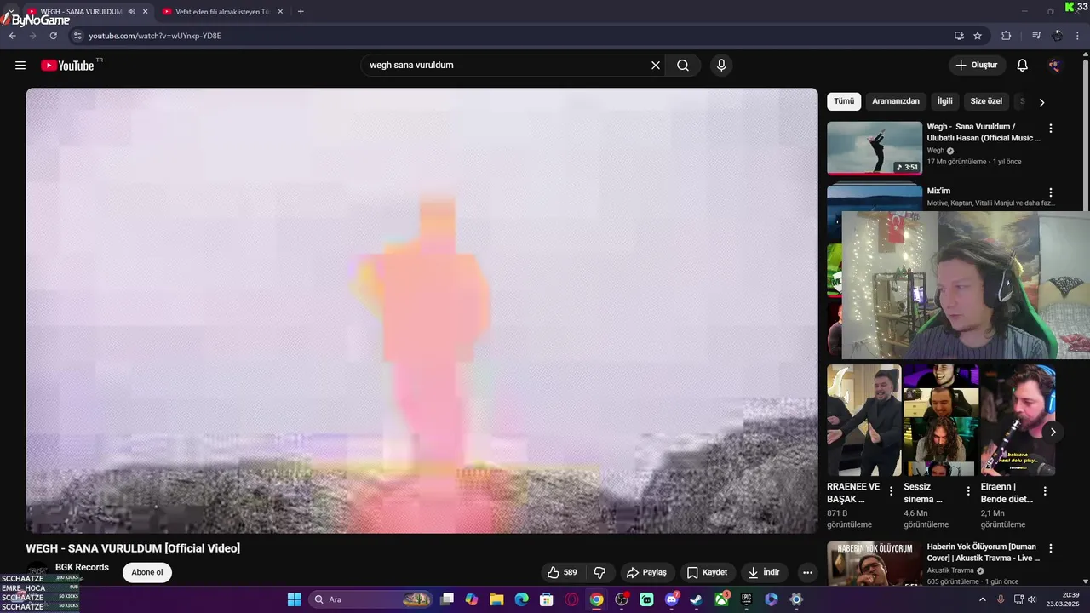Bookmark this page with star icon
The image size is (1090, 613).
978,36
